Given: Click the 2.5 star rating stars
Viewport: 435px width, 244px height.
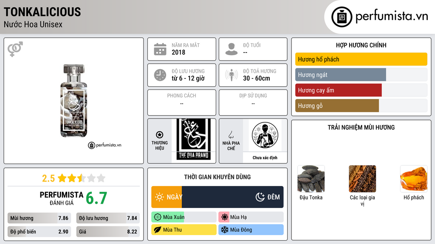Looking at the screenshot, I should [x=82, y=178].
